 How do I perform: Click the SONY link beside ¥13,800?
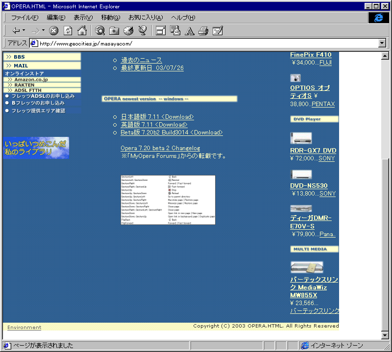327,194
